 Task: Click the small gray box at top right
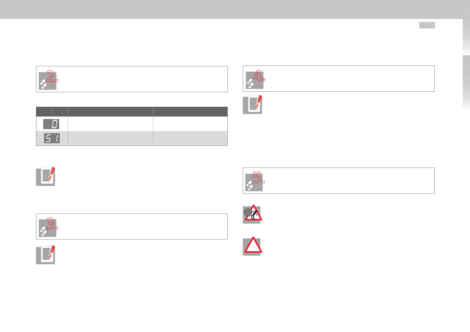coord(427,25)
